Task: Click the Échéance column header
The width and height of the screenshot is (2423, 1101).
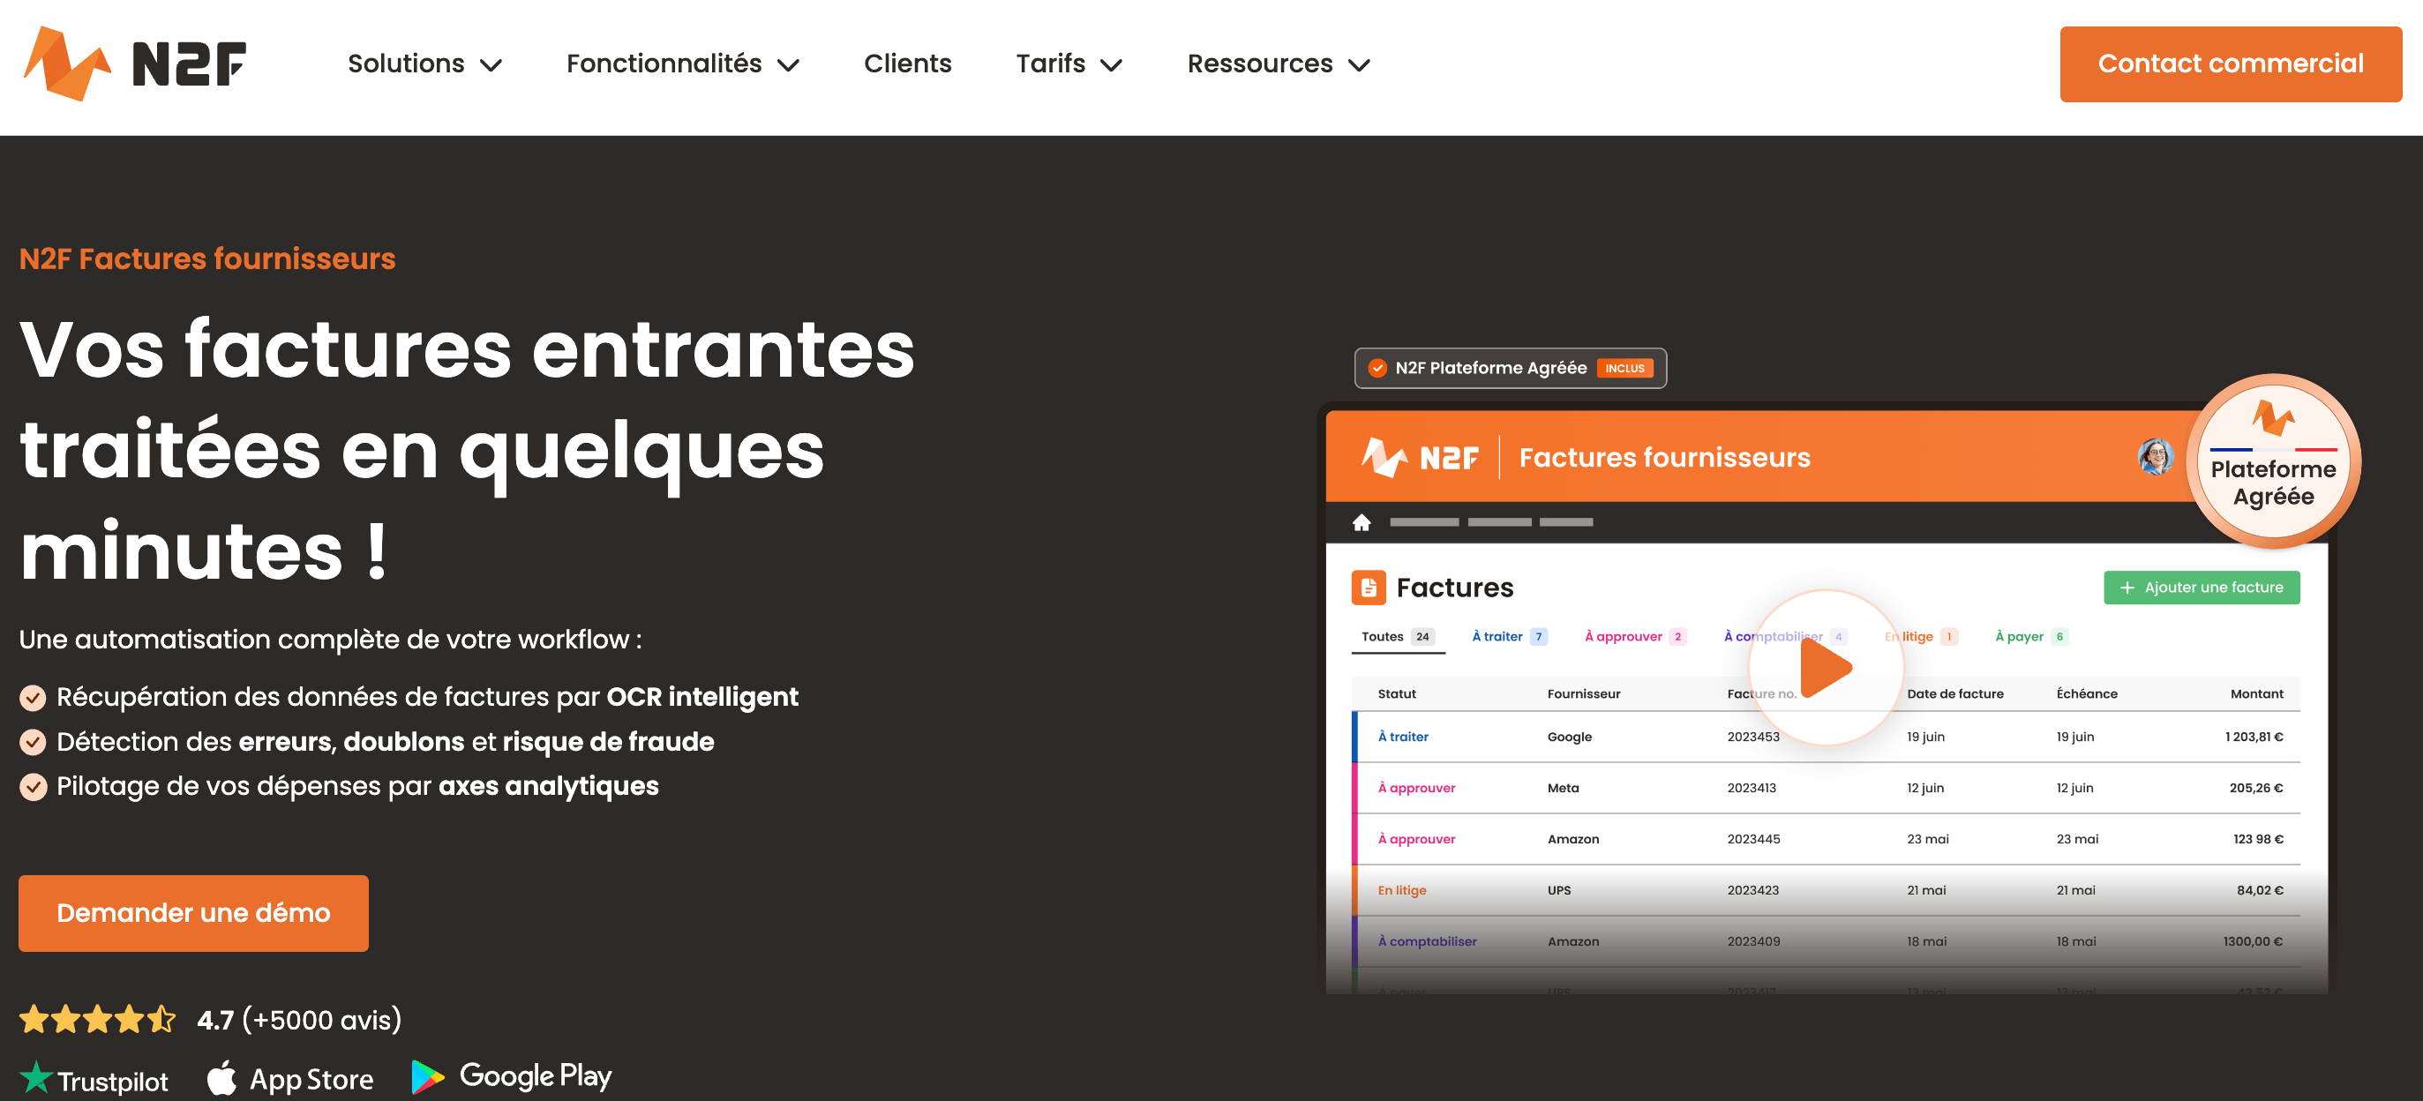Action: [x=2086, y=694]
